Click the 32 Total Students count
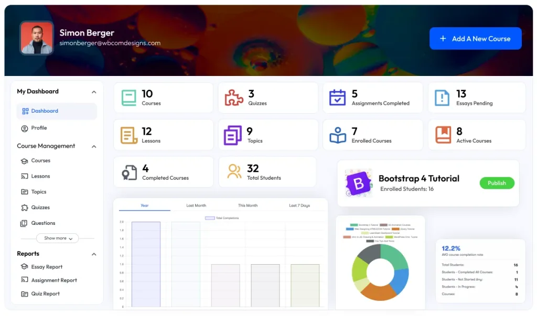This screenshot has height=316, width=537. click(x=253, y=168)
